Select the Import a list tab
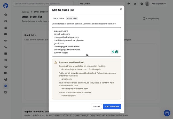This screenshot has width=173, height=119. (x=72, y=18)
